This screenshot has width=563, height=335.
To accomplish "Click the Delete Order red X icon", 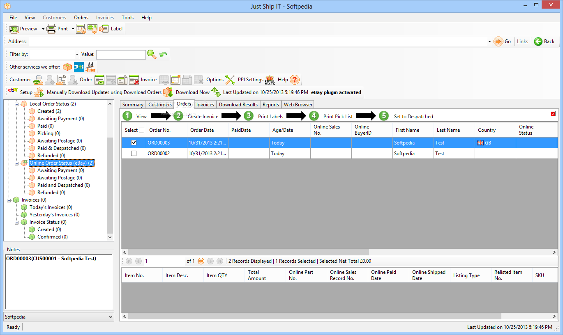I will pos(134,80).
